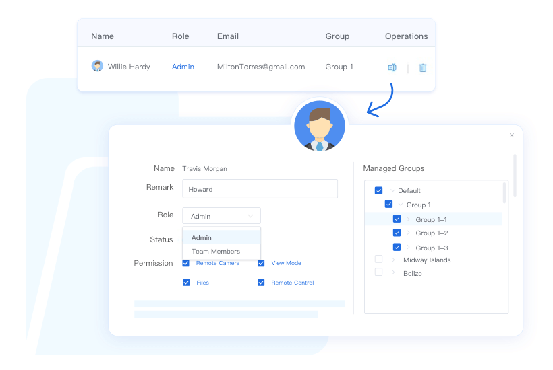Expand the Group 1-2 tree node
Screen dimensions: 553x370
(x=409, y=233)
